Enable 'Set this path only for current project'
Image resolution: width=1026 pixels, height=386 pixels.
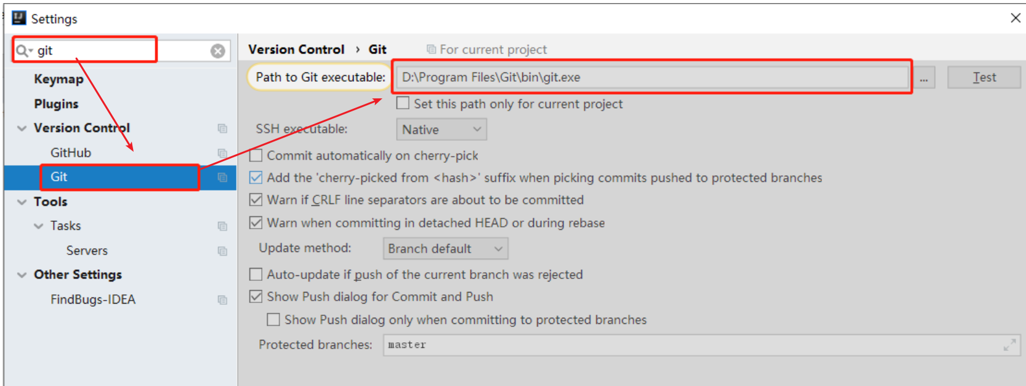pos(403,103)
